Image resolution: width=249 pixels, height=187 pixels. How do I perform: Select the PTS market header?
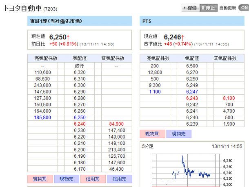pos(192,21)
